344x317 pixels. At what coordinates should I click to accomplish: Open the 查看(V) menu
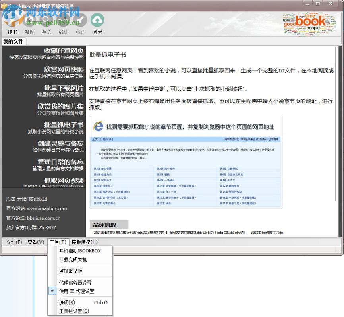click(x=35, y=242)
